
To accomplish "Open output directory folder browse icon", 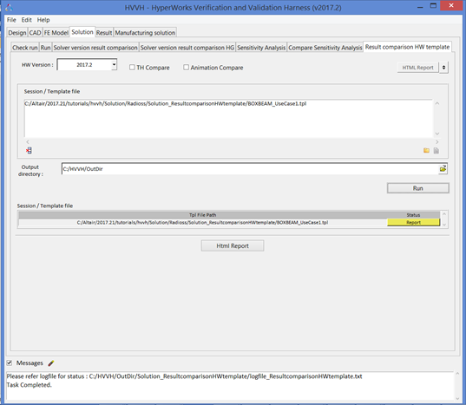I will tap(443, 169).
